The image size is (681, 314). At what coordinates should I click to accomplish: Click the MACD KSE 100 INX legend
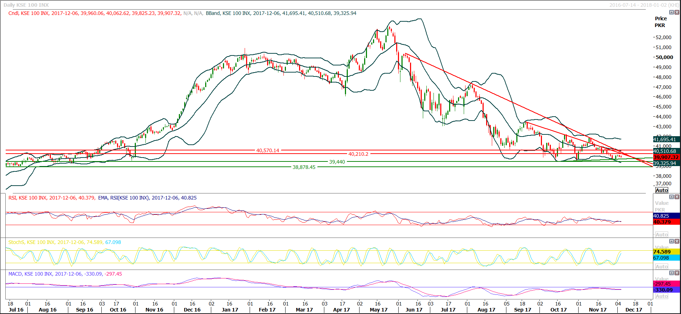tap(30, 274)
